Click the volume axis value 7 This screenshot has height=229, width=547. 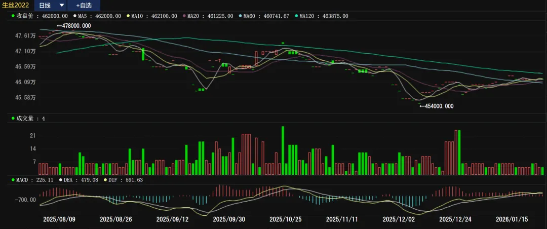pyautogui.click(x=34, y=162)
